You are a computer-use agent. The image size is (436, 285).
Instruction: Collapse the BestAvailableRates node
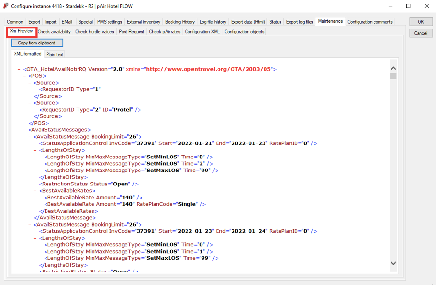click(x=35, y=191)
